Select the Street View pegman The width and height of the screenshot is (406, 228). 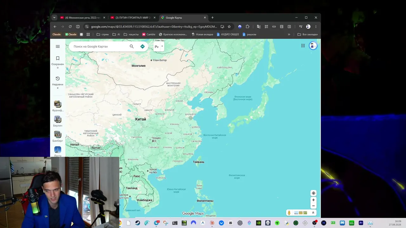289,213
